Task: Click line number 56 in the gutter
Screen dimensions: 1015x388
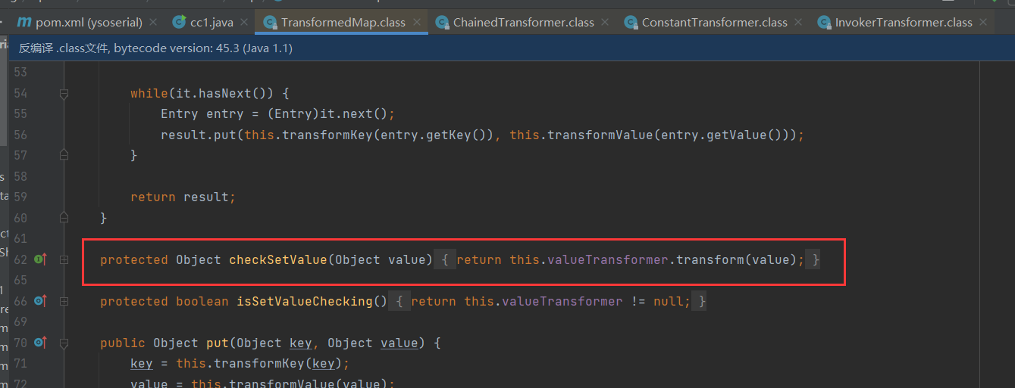Action: [x=20, y=135]
